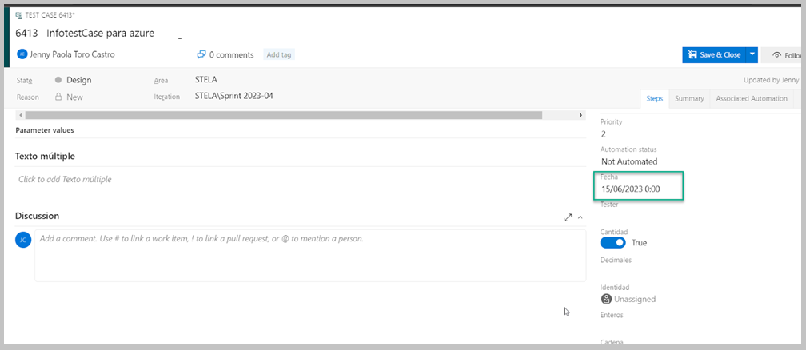Click the Add tag button
Screen dimensions: 806x350
pyautogui.click(x=279, y=54)
